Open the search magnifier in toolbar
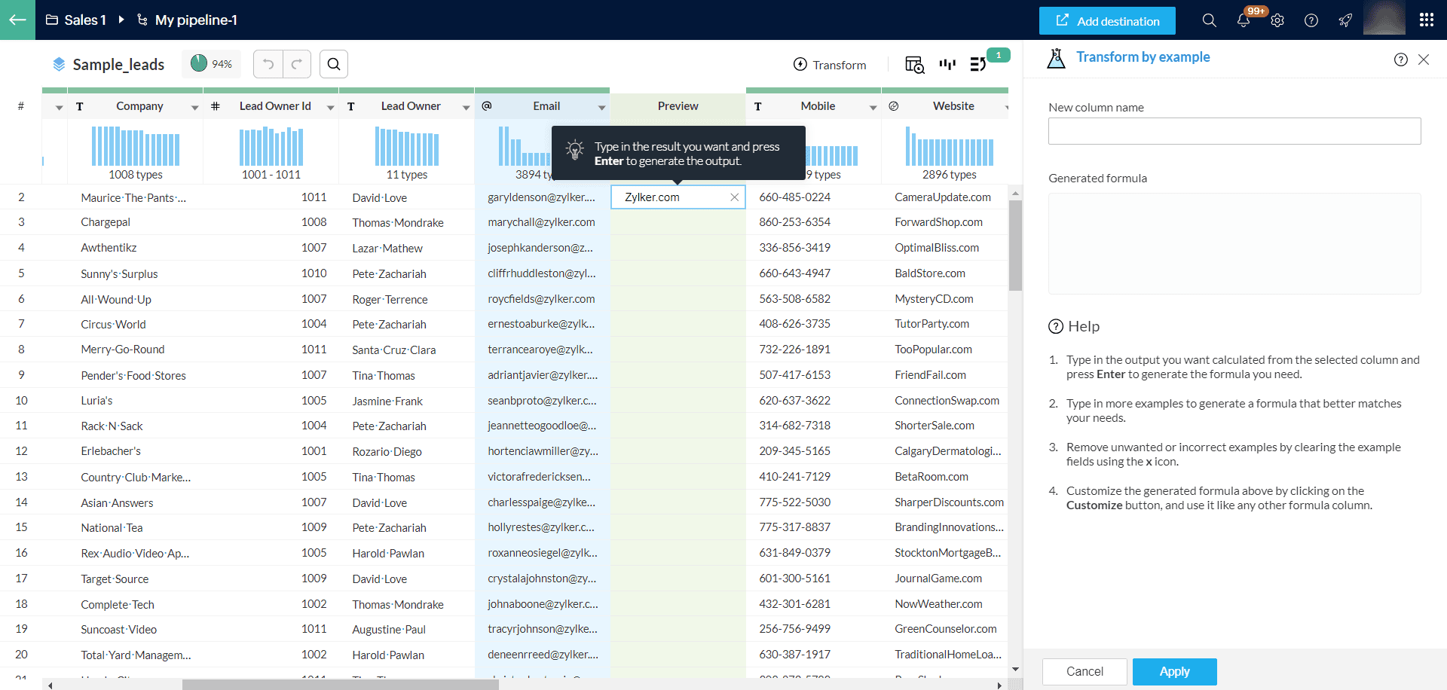The height and width of the screenshot is (690, 1447). [334, 64]
